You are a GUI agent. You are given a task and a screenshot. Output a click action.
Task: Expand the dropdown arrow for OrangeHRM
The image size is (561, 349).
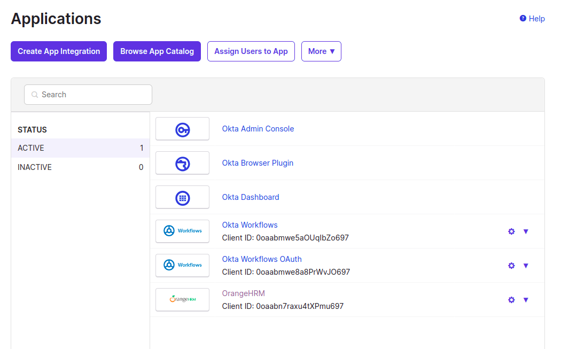coord(526,300)
